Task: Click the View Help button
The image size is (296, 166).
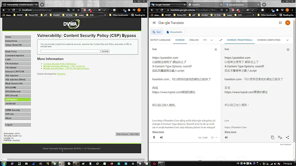Action: pyautogui.click(x=134, y=134)
